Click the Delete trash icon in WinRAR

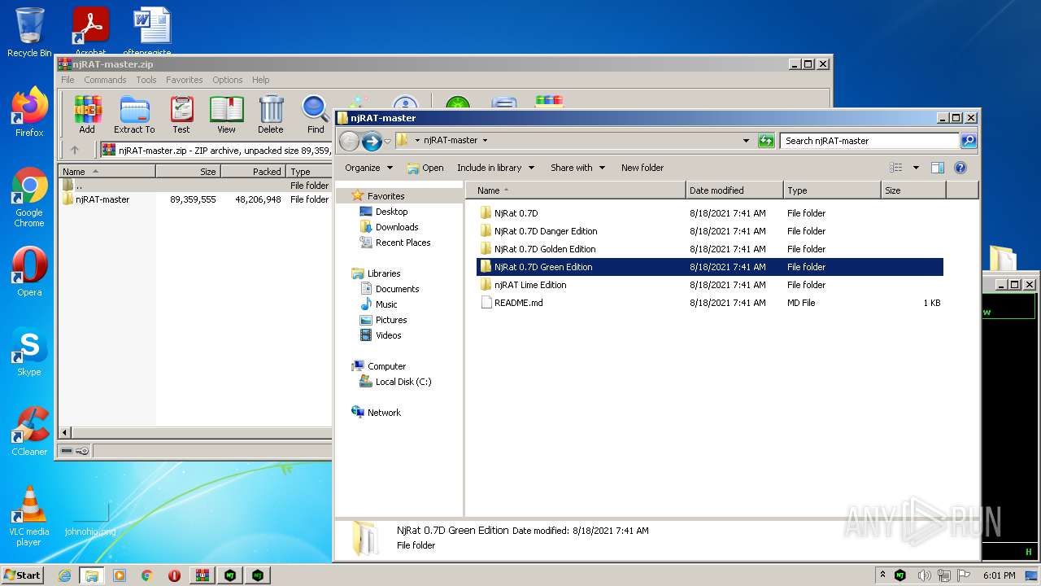tap(271, 115)
